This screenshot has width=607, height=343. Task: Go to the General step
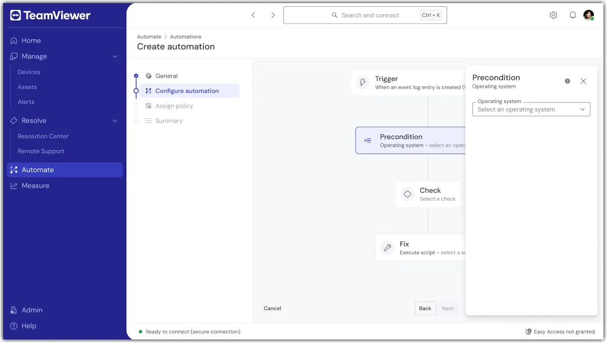(x=162, y=76)
